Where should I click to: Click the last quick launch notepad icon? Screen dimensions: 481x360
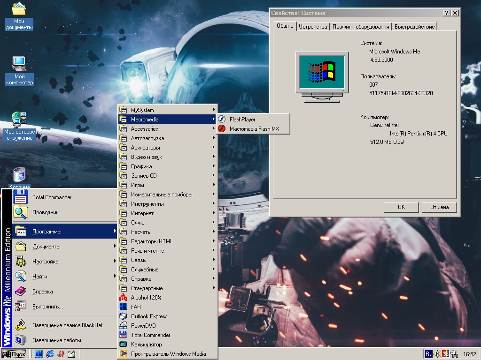71,354
